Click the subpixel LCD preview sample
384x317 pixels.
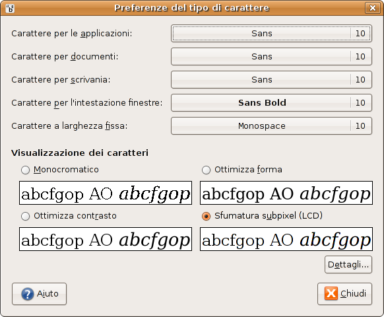286,239
